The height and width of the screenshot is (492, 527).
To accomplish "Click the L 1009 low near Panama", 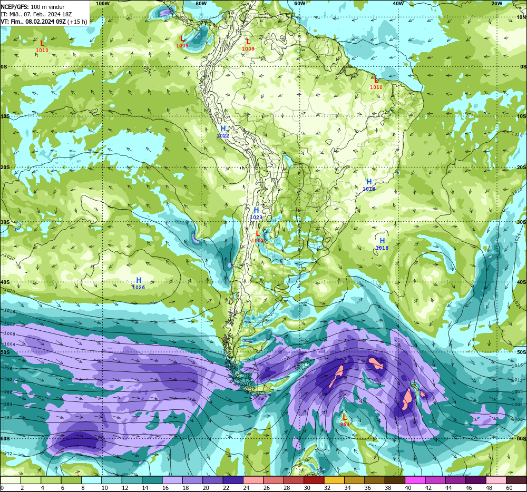I will (182, 42).
